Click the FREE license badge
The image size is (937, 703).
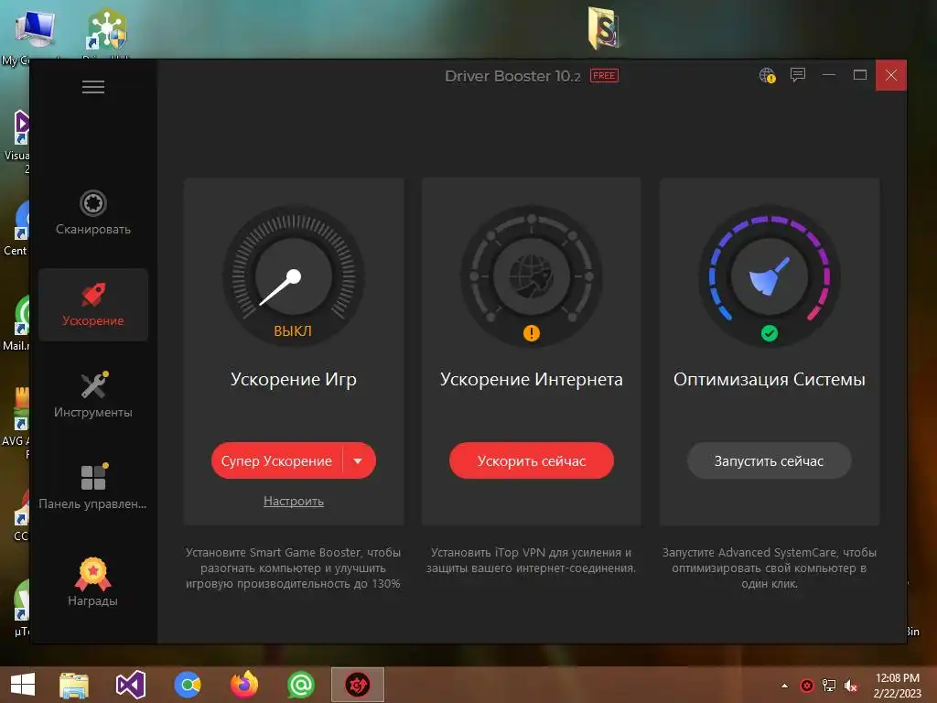click(604, 75)
